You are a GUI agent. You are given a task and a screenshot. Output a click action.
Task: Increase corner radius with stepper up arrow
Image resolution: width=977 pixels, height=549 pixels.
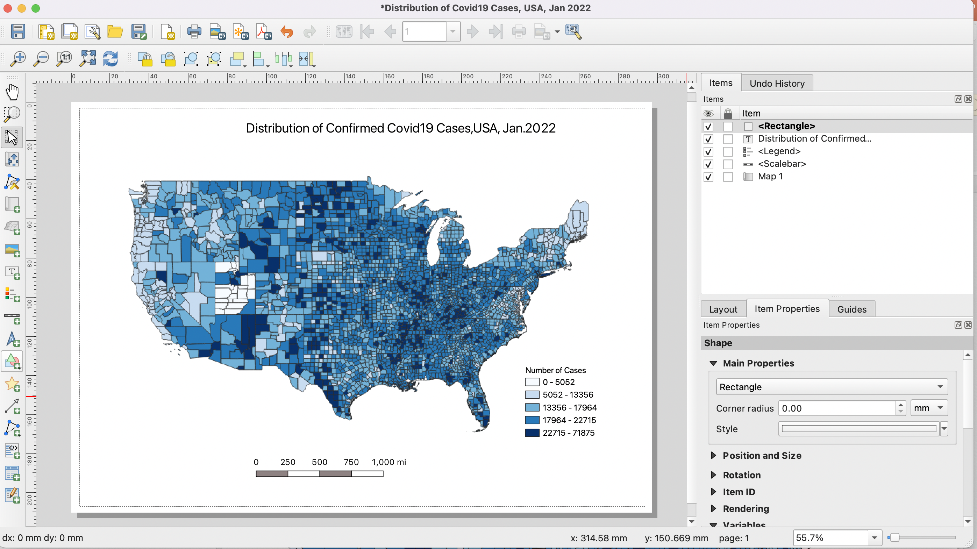(900, 405)
